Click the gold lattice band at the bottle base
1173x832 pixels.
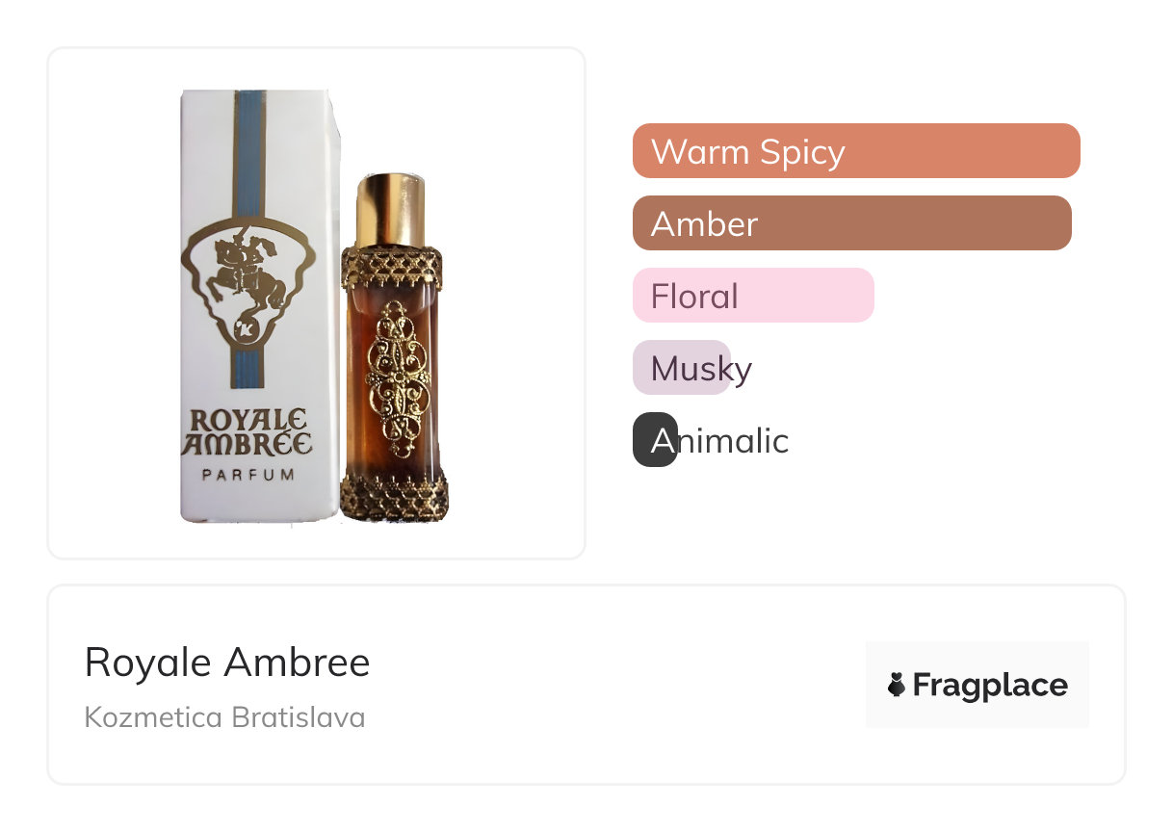click(x=395, y=497)
